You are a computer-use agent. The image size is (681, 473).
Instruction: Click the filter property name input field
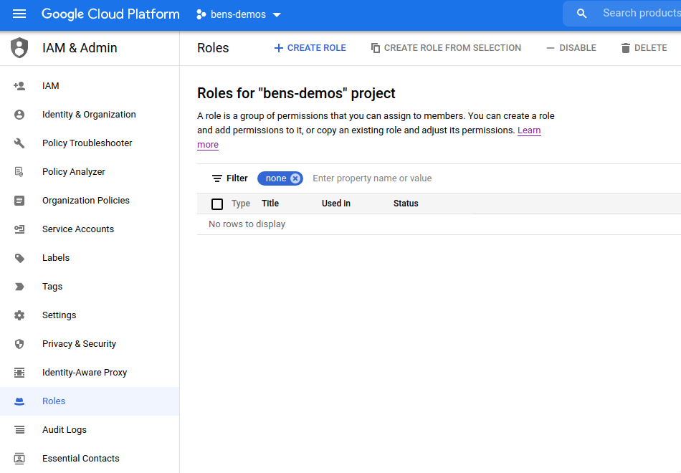pyautogui.click(x=373, y=178)
